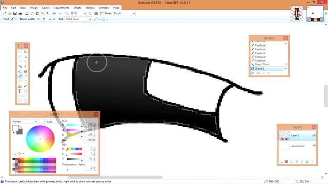Screen dimensions: 328x184
Task: Select the Clone Stamp tool
Action: click(20, 86)
